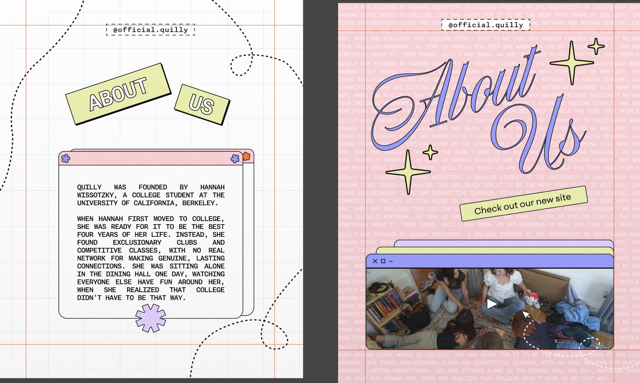The image size is (640, 383).
Task: Click the X close icon on purple window bar
Action: 375,261
